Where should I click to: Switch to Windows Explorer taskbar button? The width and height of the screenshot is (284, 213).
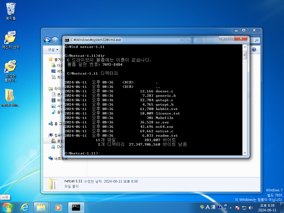41,207
